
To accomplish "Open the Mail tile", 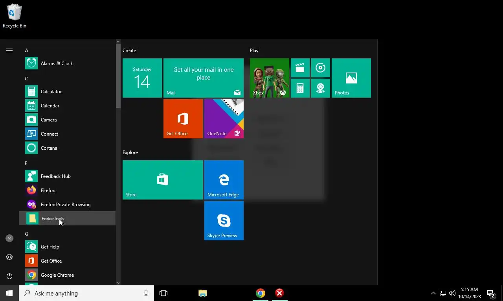I will pyautogui.click(x=204, y=78).
